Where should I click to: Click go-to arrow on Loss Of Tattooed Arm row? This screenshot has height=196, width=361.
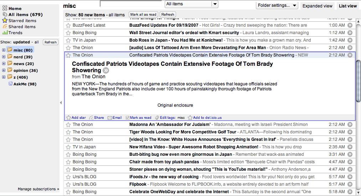[x=350, y=48]
